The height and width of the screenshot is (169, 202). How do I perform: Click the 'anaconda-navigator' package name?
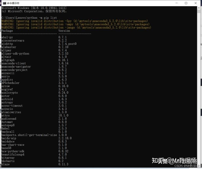tap(16, 67)
